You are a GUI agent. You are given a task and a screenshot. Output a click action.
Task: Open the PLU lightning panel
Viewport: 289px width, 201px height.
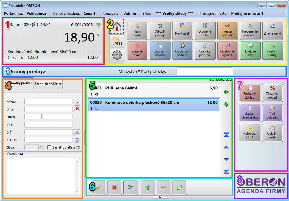coord(117,41)
